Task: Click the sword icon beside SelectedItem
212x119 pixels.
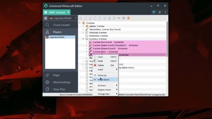Action: 87,29
